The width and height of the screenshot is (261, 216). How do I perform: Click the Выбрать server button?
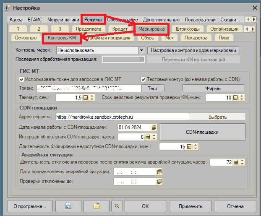218,117
